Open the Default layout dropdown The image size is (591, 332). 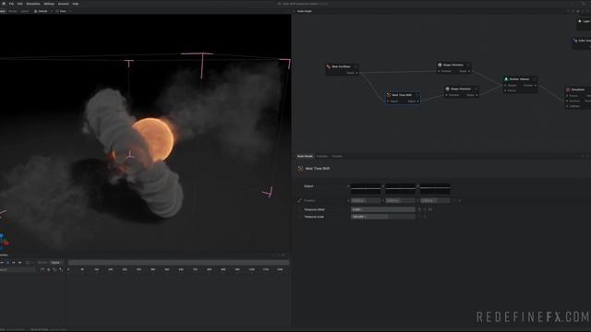click(42, 11)
